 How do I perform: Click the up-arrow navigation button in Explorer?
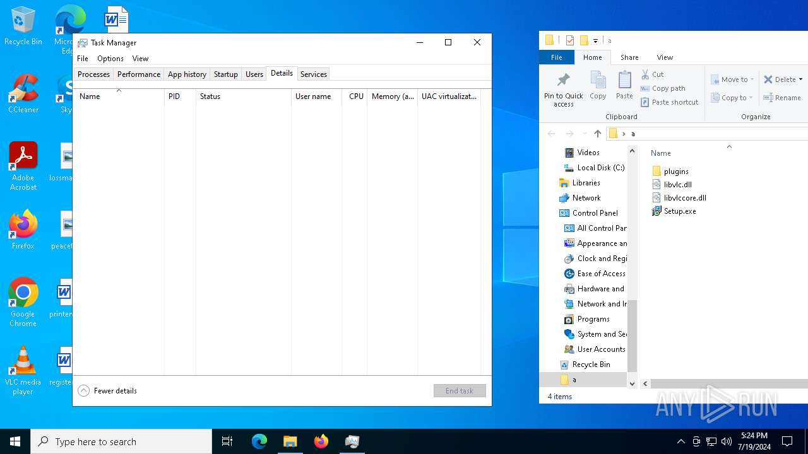coord(597,134)
